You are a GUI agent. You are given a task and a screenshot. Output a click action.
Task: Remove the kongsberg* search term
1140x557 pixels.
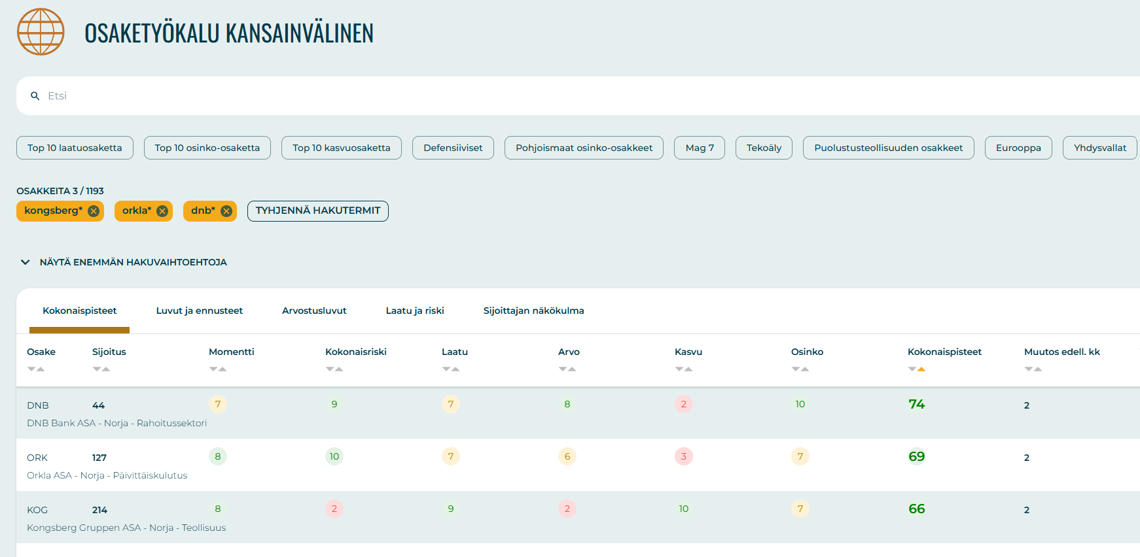point(94,211)
